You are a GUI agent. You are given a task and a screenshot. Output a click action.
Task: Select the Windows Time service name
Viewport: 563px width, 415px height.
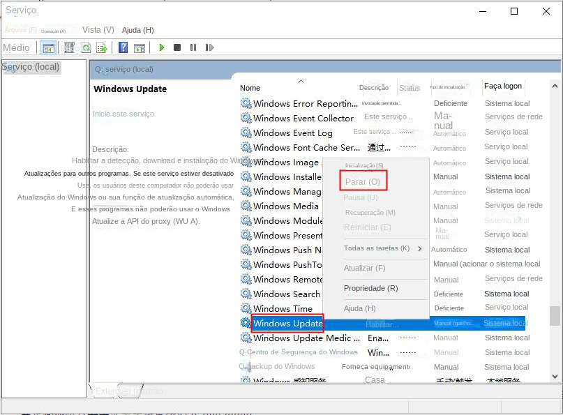283,309
